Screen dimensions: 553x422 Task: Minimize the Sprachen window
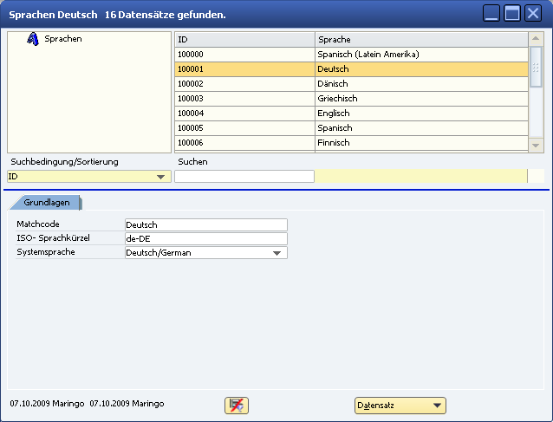pyautogui.click(x=492, y=14)
